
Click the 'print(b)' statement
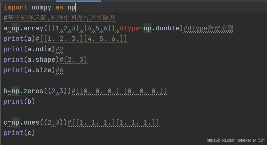pos(19,102)
